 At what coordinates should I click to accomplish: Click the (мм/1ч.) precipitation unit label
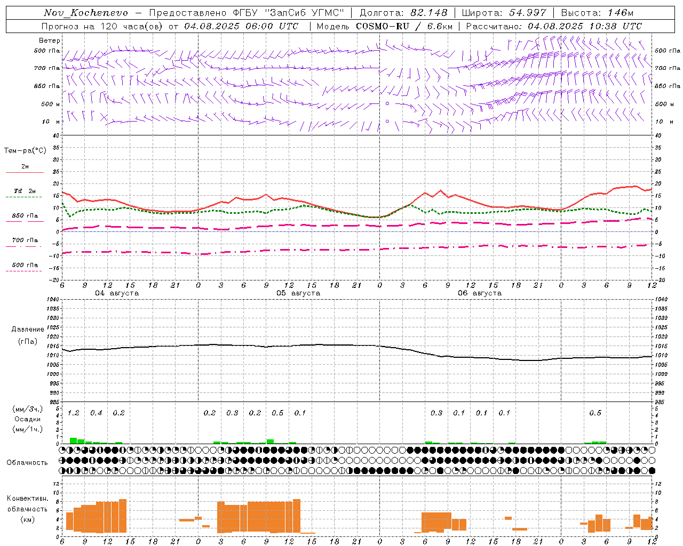pyautogui.click(x=28, y=429)
